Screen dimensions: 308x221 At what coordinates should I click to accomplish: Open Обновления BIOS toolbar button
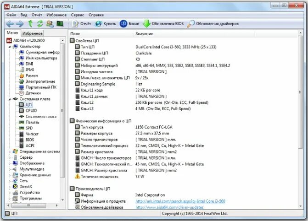coord(163,24)
